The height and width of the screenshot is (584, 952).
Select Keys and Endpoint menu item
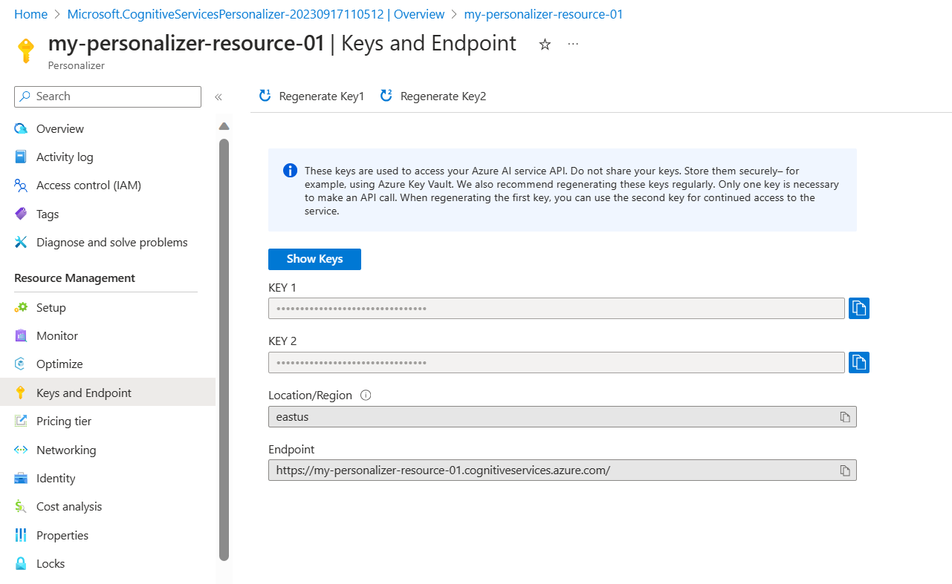108,393
